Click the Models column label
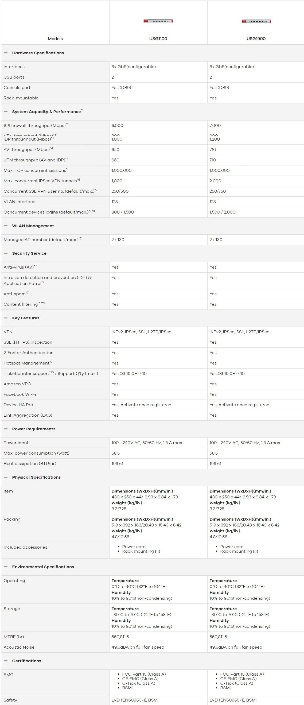Viewport: 304px width, 705px height. [x=56, y=38]
